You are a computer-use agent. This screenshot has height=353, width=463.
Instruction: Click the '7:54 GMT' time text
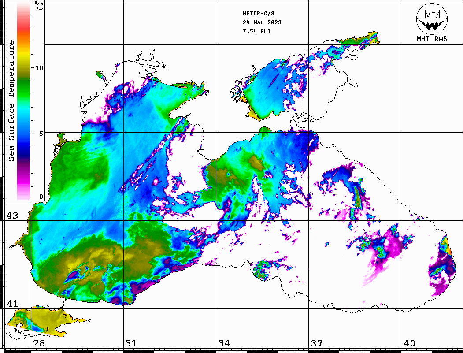click(257, 31)
